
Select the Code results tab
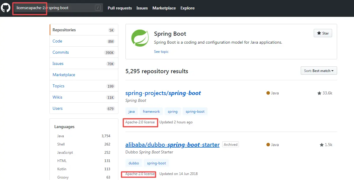click(57, 41)
